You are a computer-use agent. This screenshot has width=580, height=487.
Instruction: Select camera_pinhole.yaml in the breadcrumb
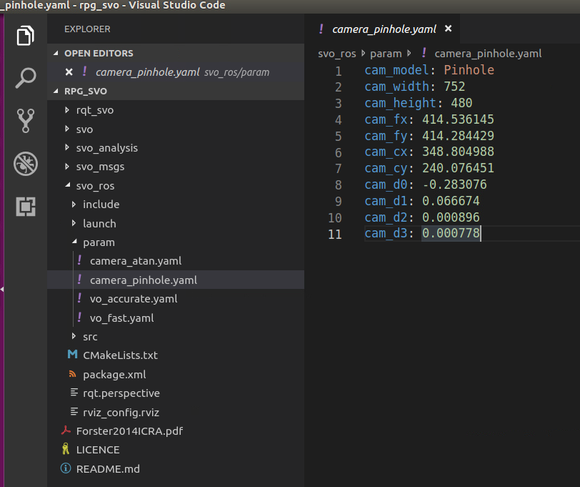point(488,54)
